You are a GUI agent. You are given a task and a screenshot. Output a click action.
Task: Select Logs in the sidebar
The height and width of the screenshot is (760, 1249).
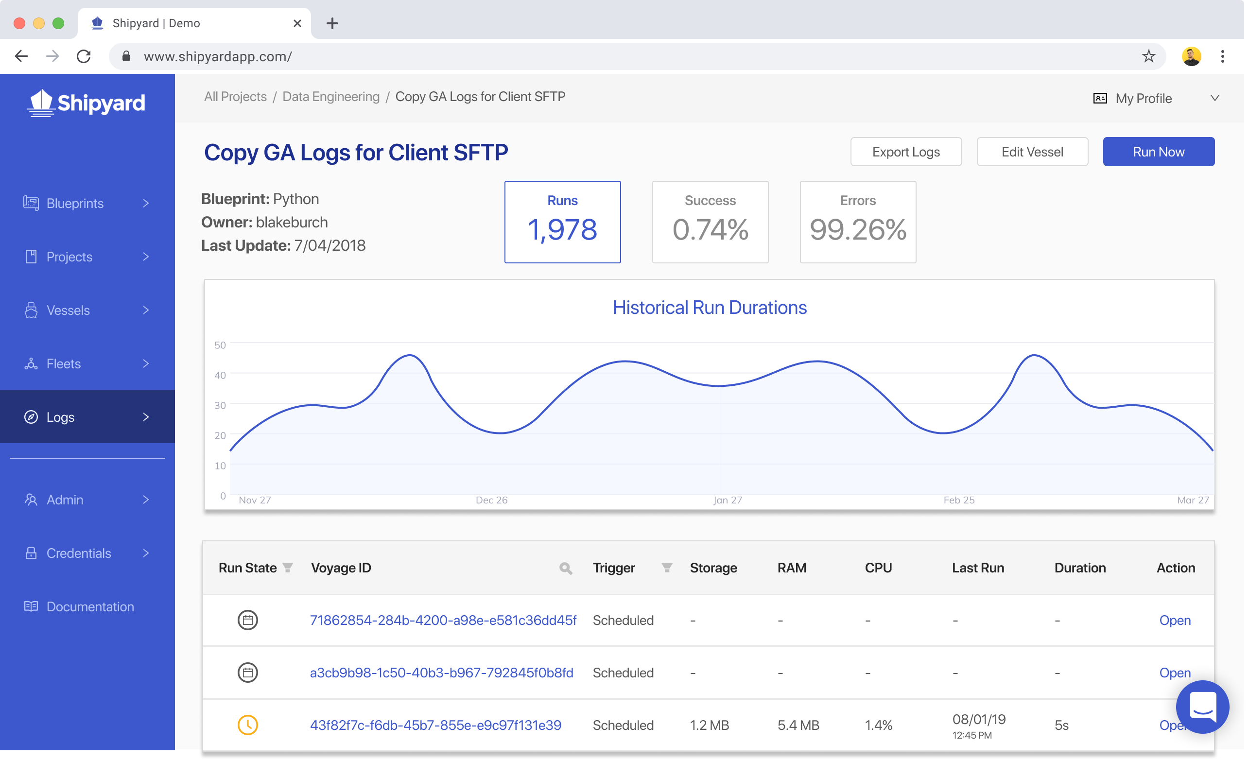click(x=87, y=417)
